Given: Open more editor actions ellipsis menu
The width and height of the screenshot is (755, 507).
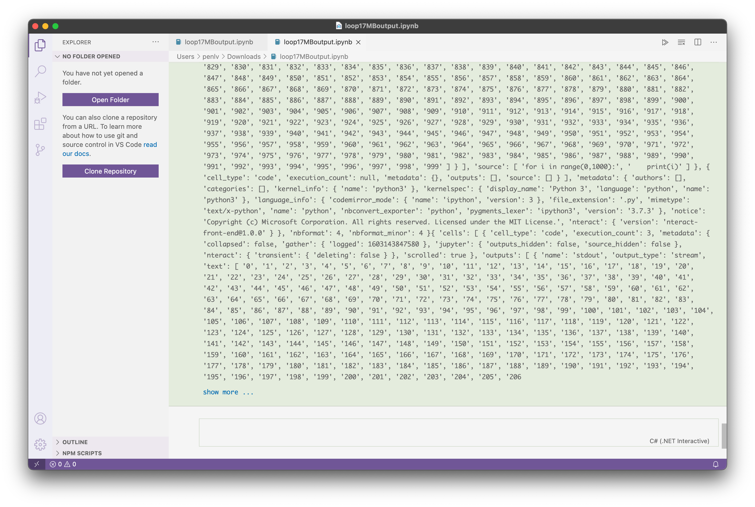Looking at the screenshot, I should [714, 42].
